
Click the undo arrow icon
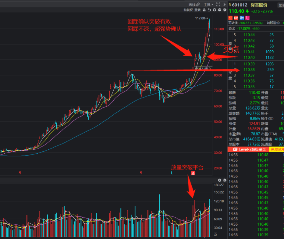click(209, 10)
